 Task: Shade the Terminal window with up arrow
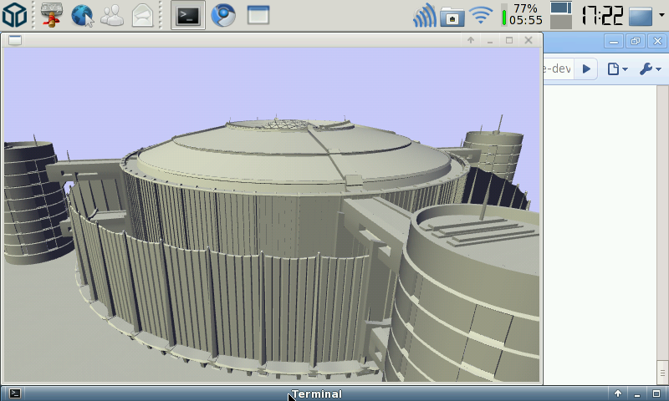618,393
